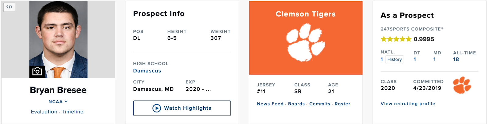Click the five-star composite rating

[396, 39]
